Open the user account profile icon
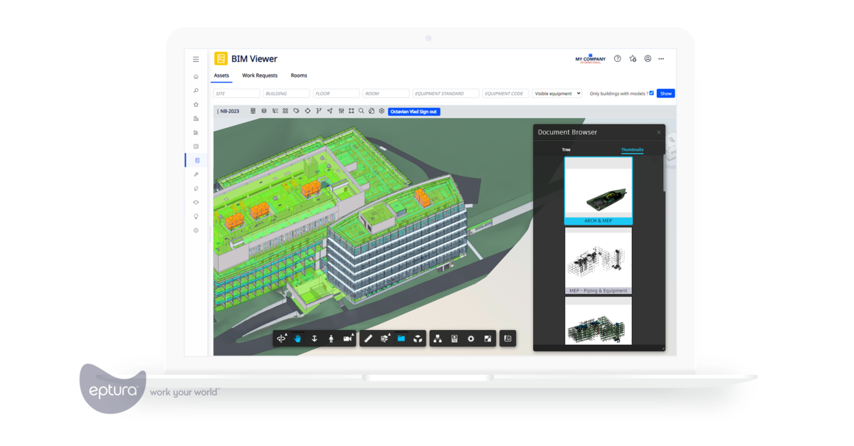The height and width of the screenshot is (446, 854). pos(648,59)
